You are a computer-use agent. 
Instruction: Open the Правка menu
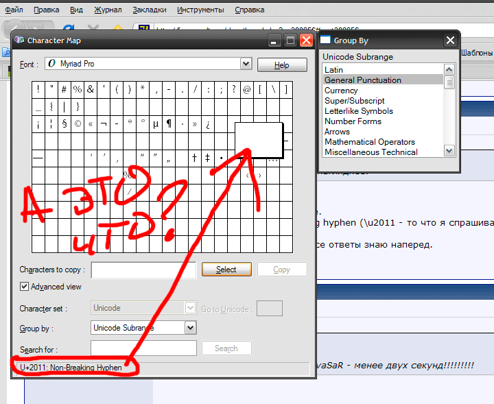(x=47, y=10)
